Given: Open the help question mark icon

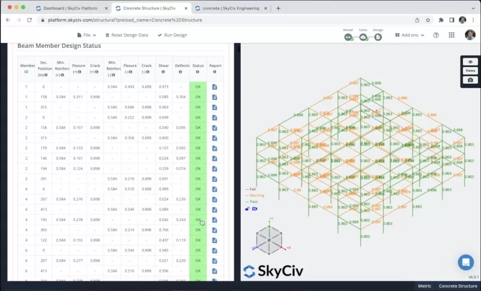Looking at the screenshot, I should [436, 35].
